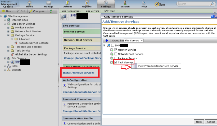Screen dimensions: 217x126
Task: Uncheck the Monitor Service checkbox
Action: (x=116, y=50)
